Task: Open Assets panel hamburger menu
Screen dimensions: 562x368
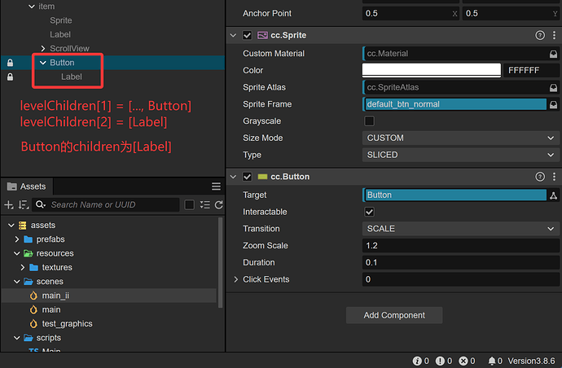Action: click(216, 186)
